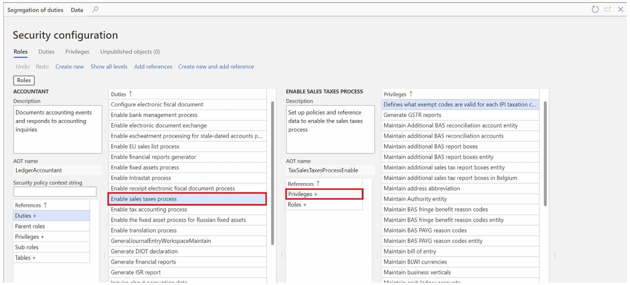Click the Privileges list vertical scrollbar
The width and height of the screenshot is (630, 285).
click(x=545, y=154)
